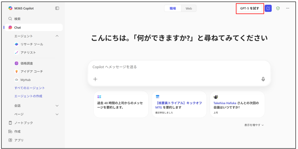Open the more options ellipsis menu
Screen dimensions: 298x149
click(x=288, y=8)
